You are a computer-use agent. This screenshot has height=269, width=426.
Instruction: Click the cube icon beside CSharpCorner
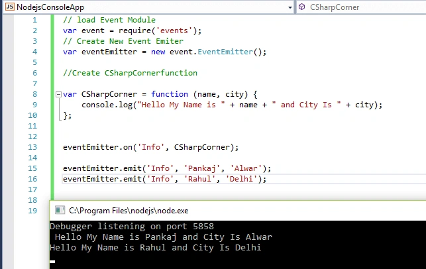pos(301,7)
